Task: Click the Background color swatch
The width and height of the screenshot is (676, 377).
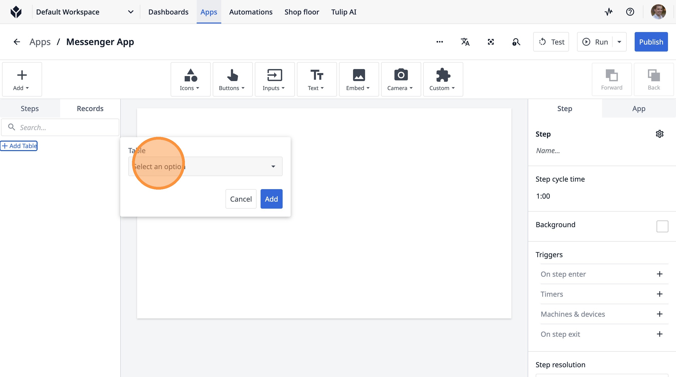Action: [x=662, y=226]
